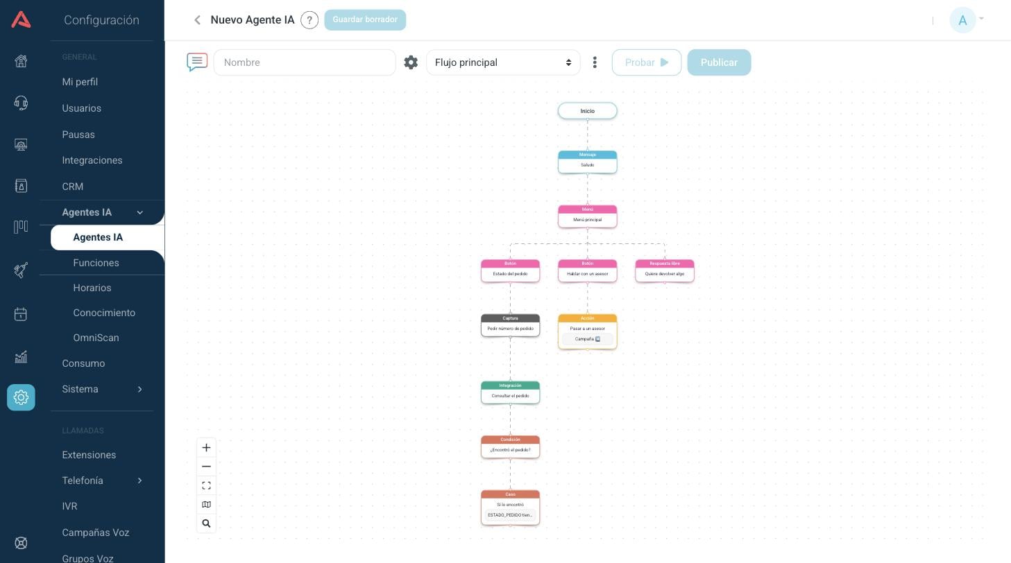Image resolution: width=1011 pixels, height=563 pixels.
Task: Open the chat bubble icon beside Nombre
Action: point(197,62)
